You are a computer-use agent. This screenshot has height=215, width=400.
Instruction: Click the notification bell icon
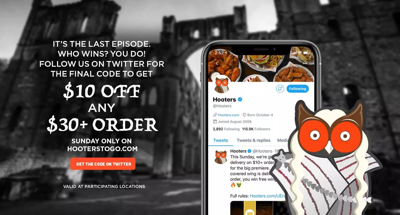pyautogui.click(x=280, y=89)
